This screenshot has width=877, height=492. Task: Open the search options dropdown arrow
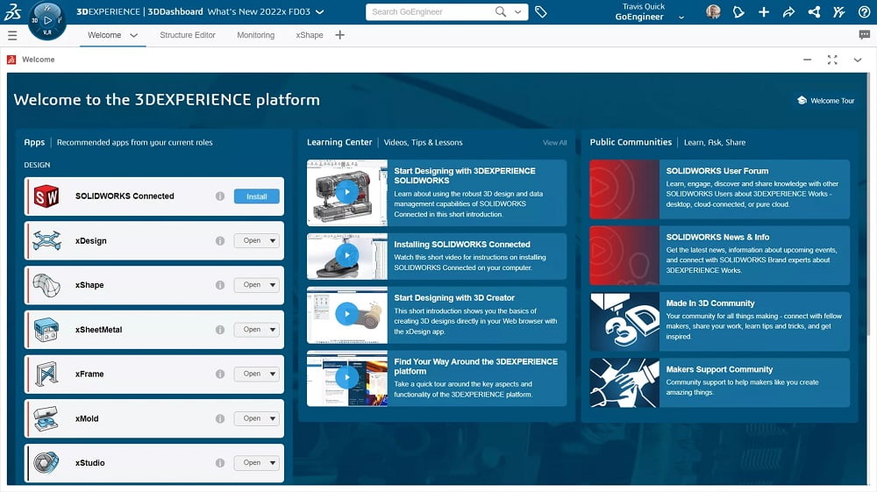[x=518, y=11]
